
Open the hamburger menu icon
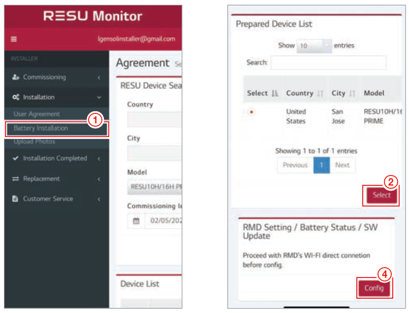click(14, 39)
